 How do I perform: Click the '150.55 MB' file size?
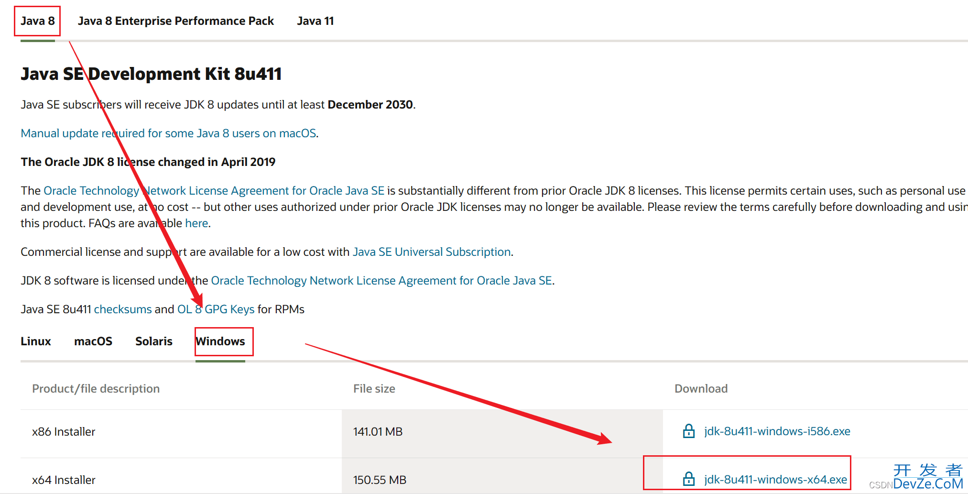pyautogui.click(x=380, y=480)
